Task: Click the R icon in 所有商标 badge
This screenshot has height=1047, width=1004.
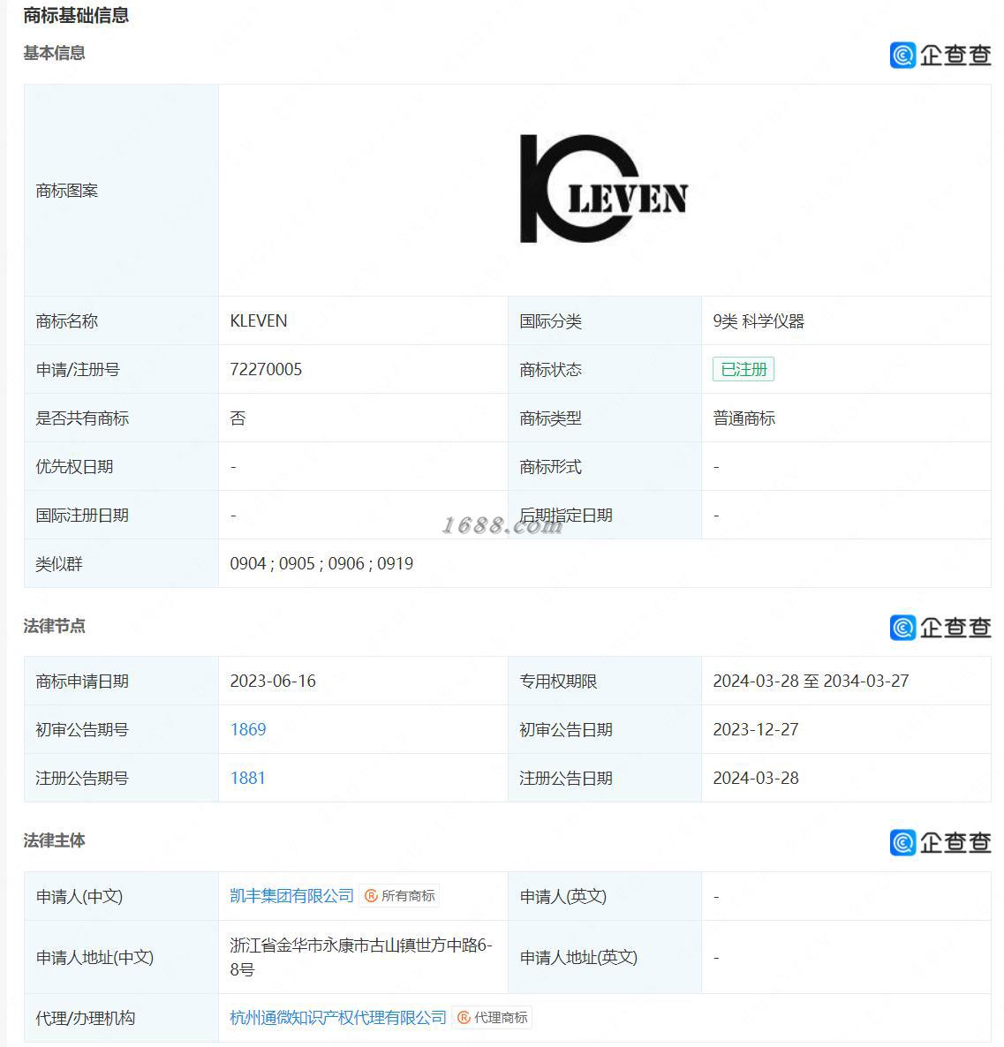Action: [x=372, y=895]
